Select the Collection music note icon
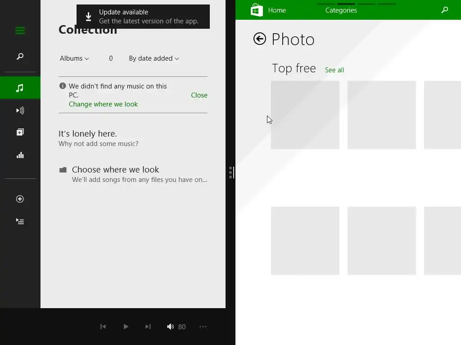This screenshot has width=461, height=345. 20,88
